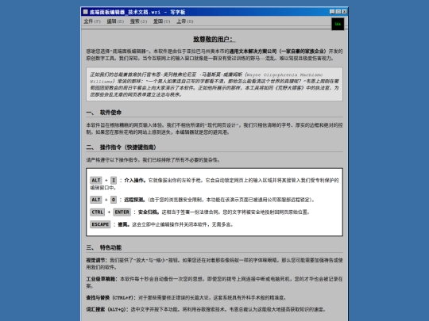
Task: Maximize the 写字板 window
Action: coord(338,12)
